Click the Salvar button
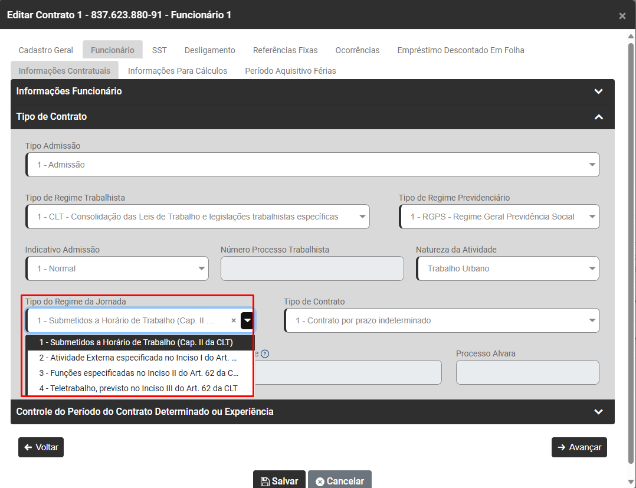Image resolution: width=636 pixels, height=488 pixels. [280, 481]
